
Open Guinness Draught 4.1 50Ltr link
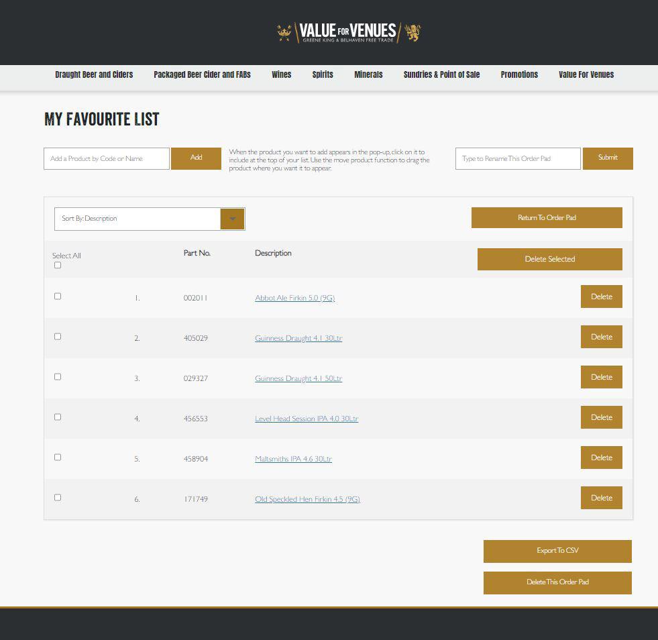(298, 378)
